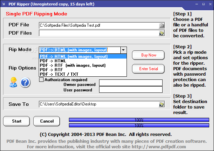Collapse the Rip Mode dropdown arrow
Viewport: 214px width, 151px height.
(x=123, y=50)
